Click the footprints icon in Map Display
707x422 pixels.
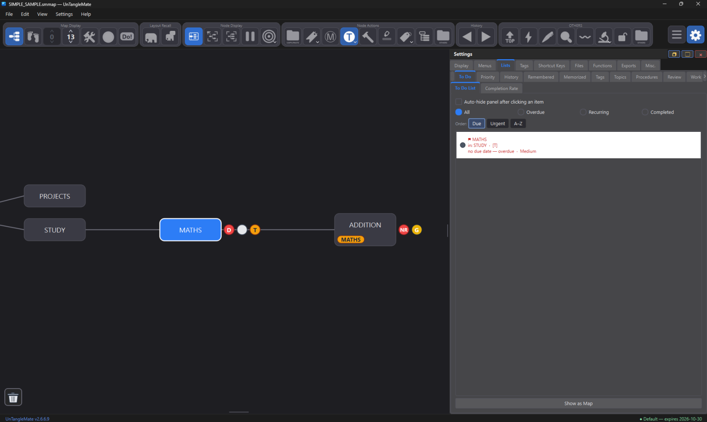click(33, 37)
